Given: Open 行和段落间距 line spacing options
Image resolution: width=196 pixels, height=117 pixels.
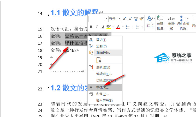Looking at the screenshot, I should (183, 23).
